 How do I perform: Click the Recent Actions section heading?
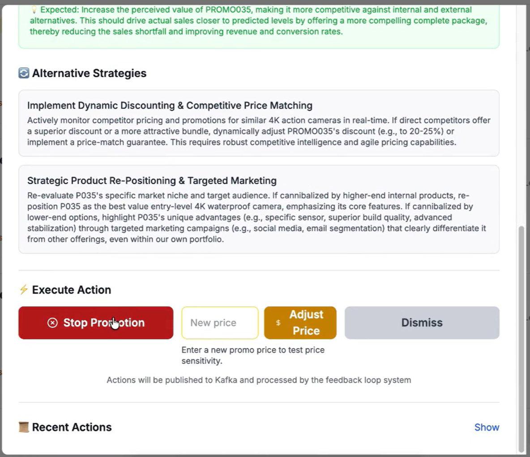point(72,427)
